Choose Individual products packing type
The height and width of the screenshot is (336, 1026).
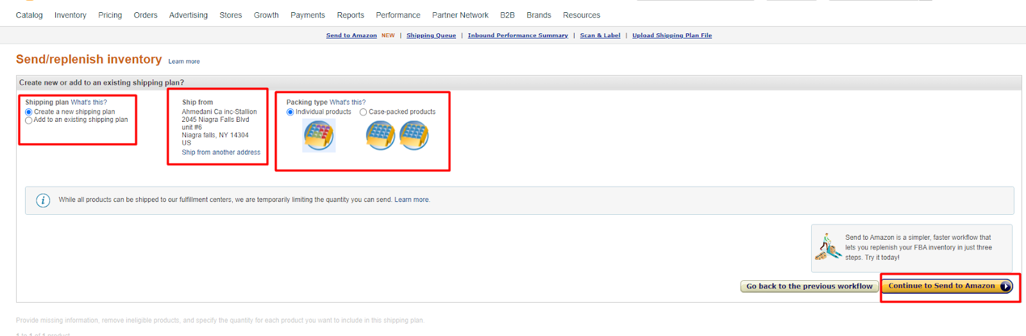(x=290, y=112)
